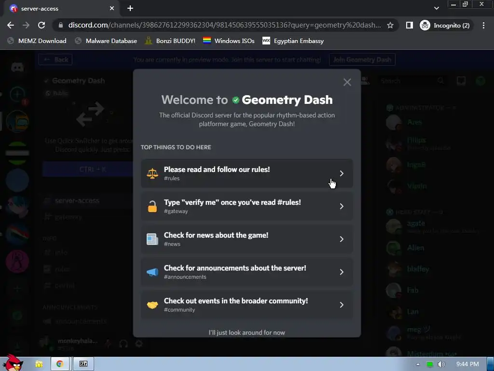The image size is (494, 371).
Task: Open a new browser tab
Action: click(x=130, y=9)
